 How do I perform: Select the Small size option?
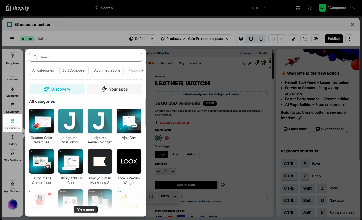coord(176,154)
